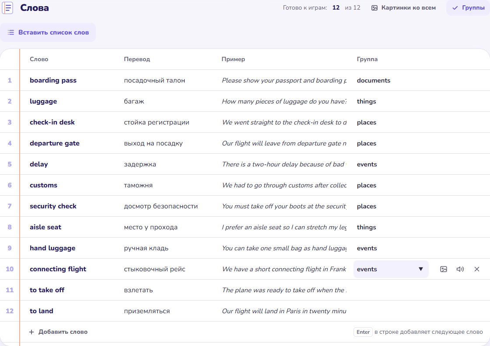The image size is (490, 346).
Task: Edit translation взлетать
Action: coord(138,290)
